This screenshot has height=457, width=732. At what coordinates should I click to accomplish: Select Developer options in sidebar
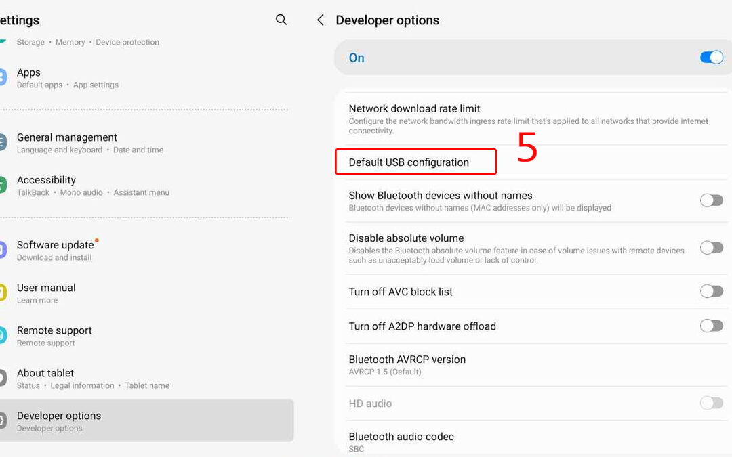(145, 420)
